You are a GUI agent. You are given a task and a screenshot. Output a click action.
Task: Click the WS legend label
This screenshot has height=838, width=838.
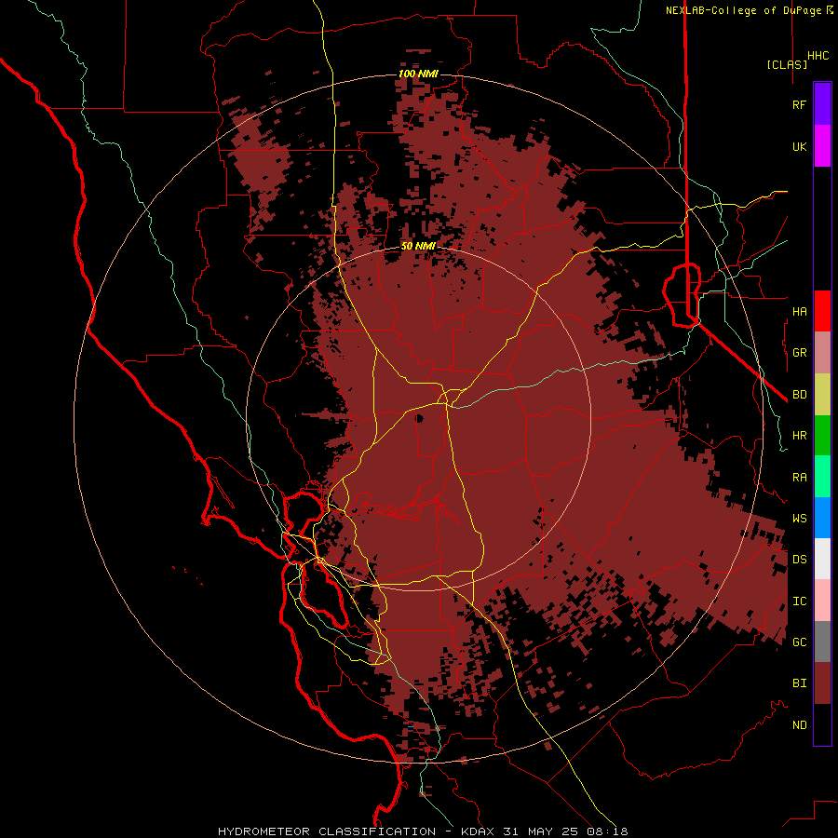point(800,518)
